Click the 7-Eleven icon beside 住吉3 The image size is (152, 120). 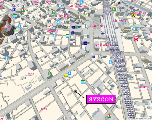[x=50, y=74]
